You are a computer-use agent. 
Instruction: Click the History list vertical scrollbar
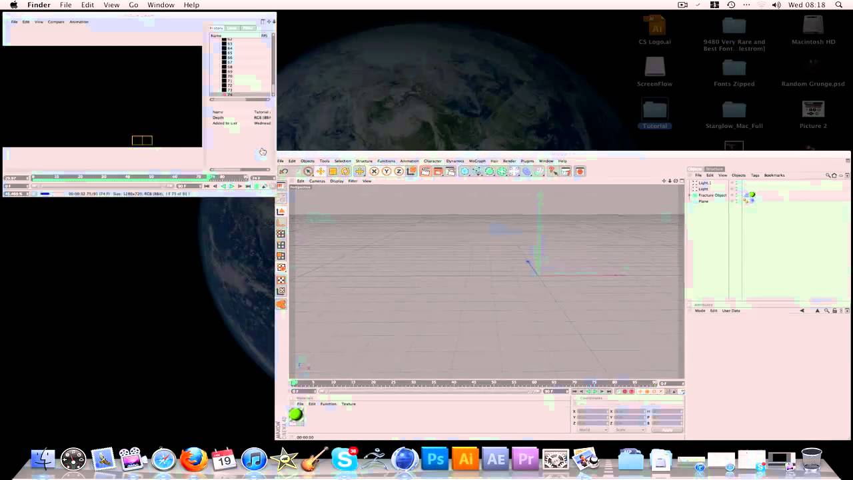(273, 63)
